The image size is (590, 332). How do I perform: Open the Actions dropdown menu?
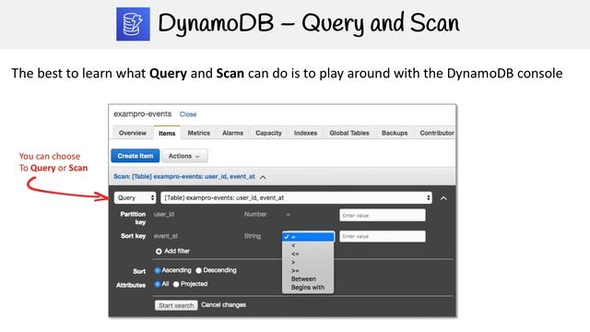click(x=184, y=156)
